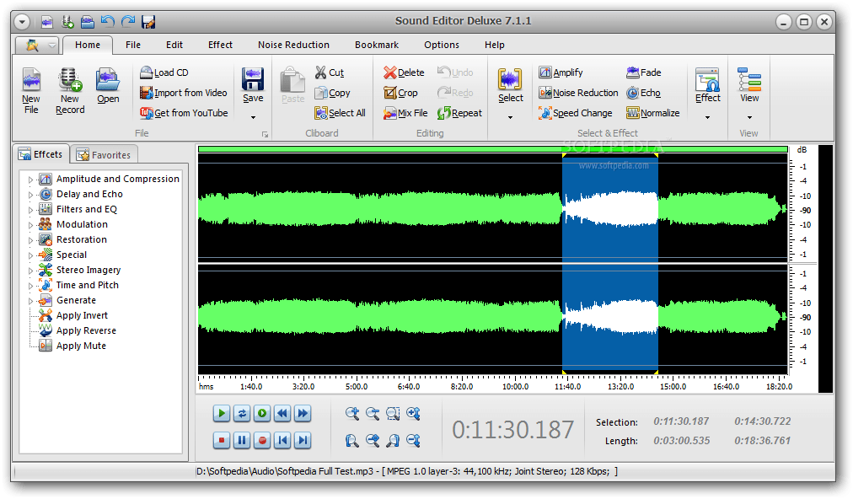Select Stereo Imagery in effects tree
Screen dimensions: 853x499
tap(89, 270)
